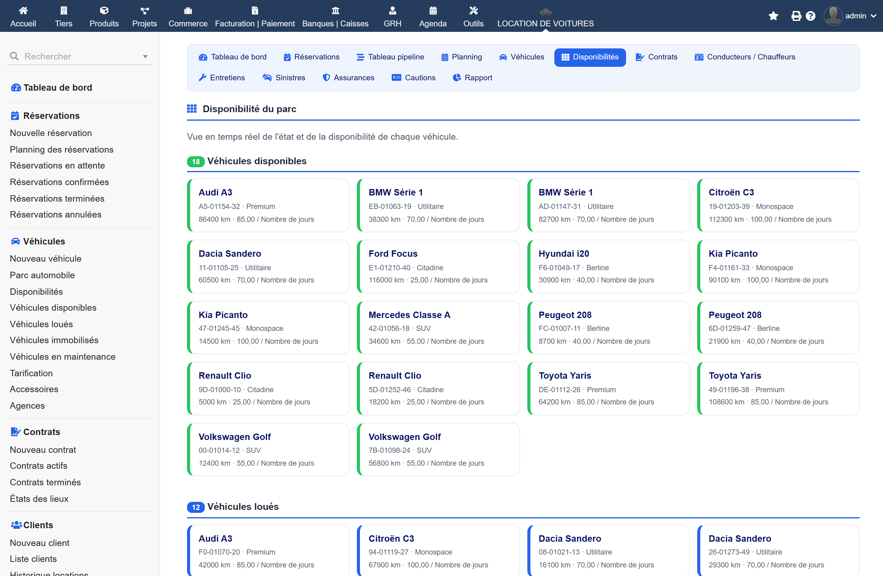
Task: Click the admin user avatar
Action: click(x=833, y=16)
